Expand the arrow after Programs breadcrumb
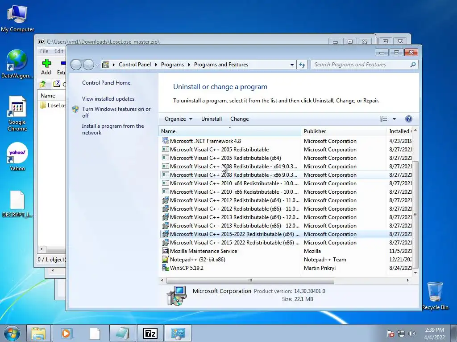457x342 pixels. pyautogui.click(x=189, y=65)
